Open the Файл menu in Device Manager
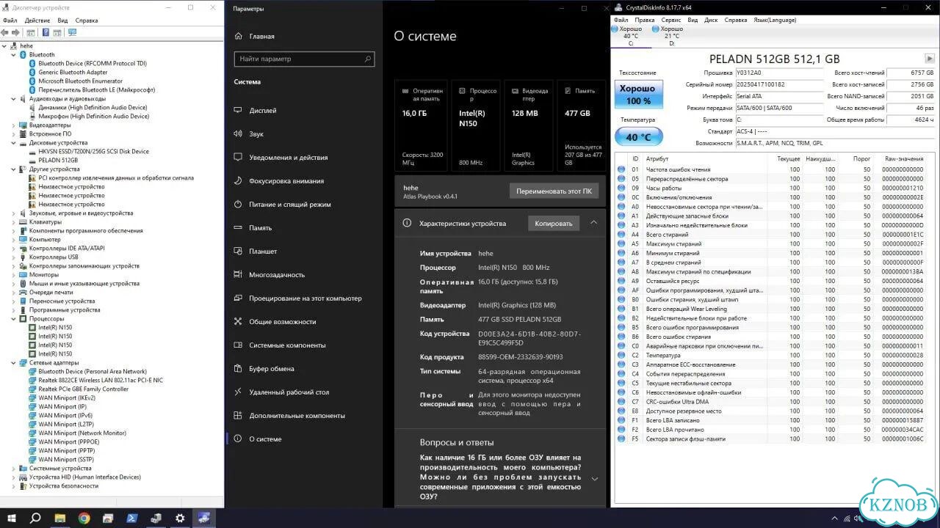The height and width of the screenshot is (528, 940). coord(10,21)
